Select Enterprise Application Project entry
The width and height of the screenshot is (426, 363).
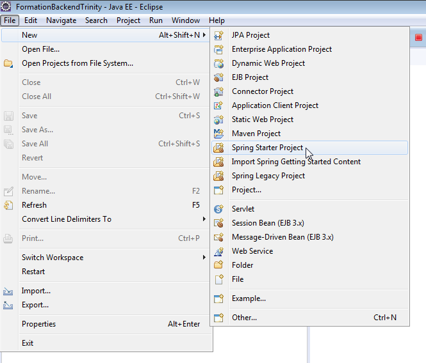(x=309, y=49)
